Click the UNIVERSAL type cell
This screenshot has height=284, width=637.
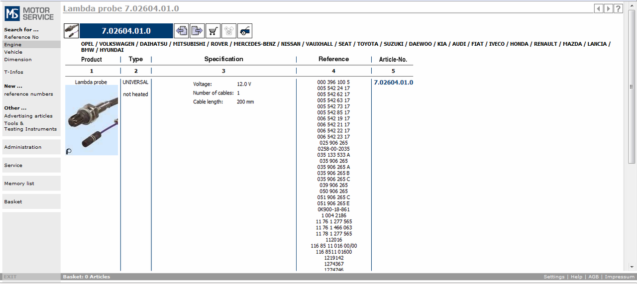click(x=135, y=82)
